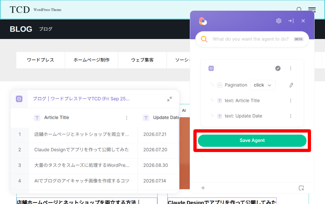Click the T icon of the Article Title column

(37, 118)
